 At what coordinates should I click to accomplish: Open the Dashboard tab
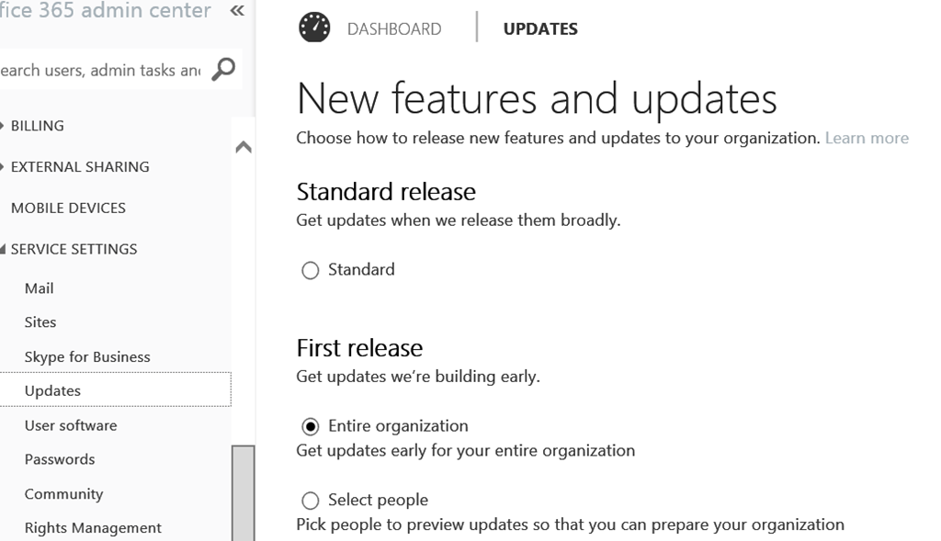tap(394, 29)
